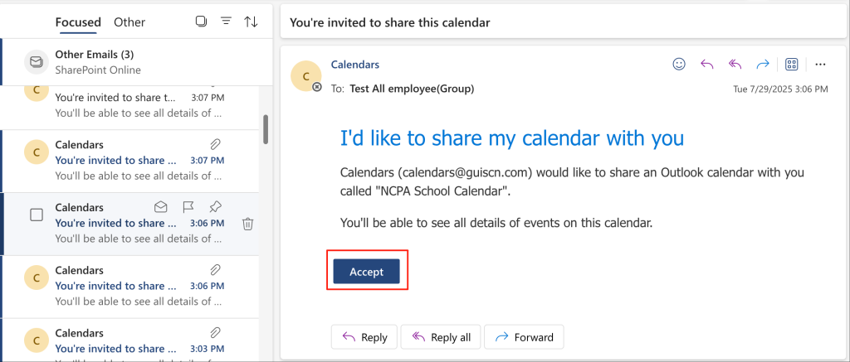
Task: Open the filter dropdown in message list
Action: click(225, 22)
